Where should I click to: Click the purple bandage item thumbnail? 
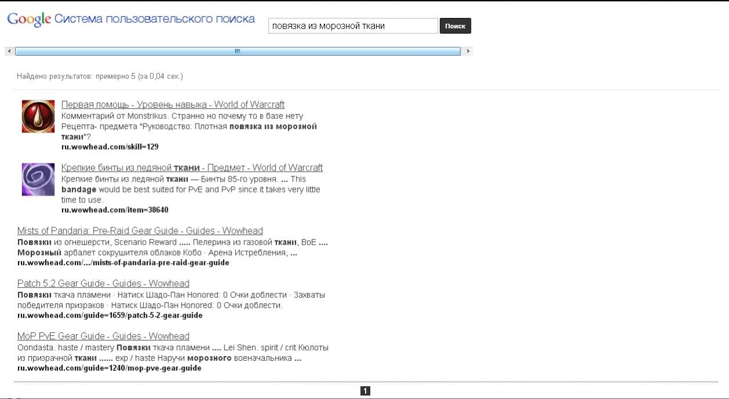(x=38, y=179)
